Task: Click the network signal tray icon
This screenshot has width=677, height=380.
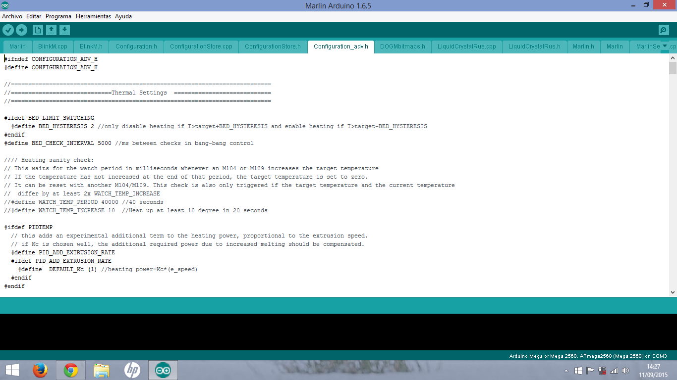Action: coord(614,371)
